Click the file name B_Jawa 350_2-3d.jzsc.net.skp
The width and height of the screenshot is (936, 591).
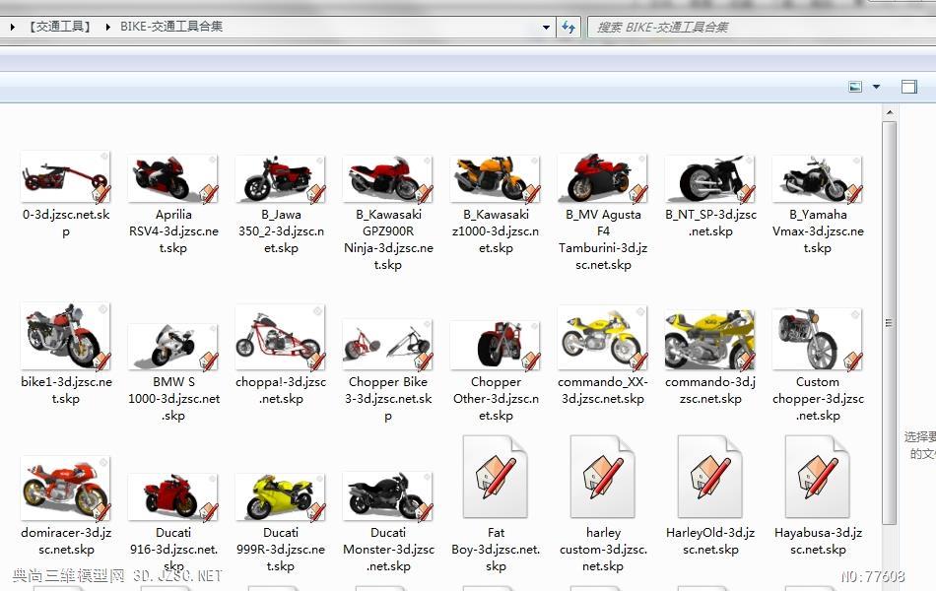click(x=281, y=231)
